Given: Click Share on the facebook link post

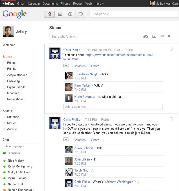Looking at the screenshot, I should pyautogui.click(x=95, y=66).
